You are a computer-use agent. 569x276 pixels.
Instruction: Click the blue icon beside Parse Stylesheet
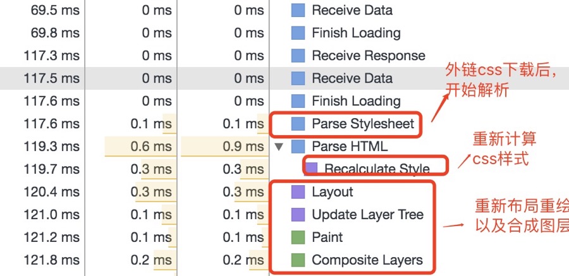pyautogui.click(x=298, y=124)
